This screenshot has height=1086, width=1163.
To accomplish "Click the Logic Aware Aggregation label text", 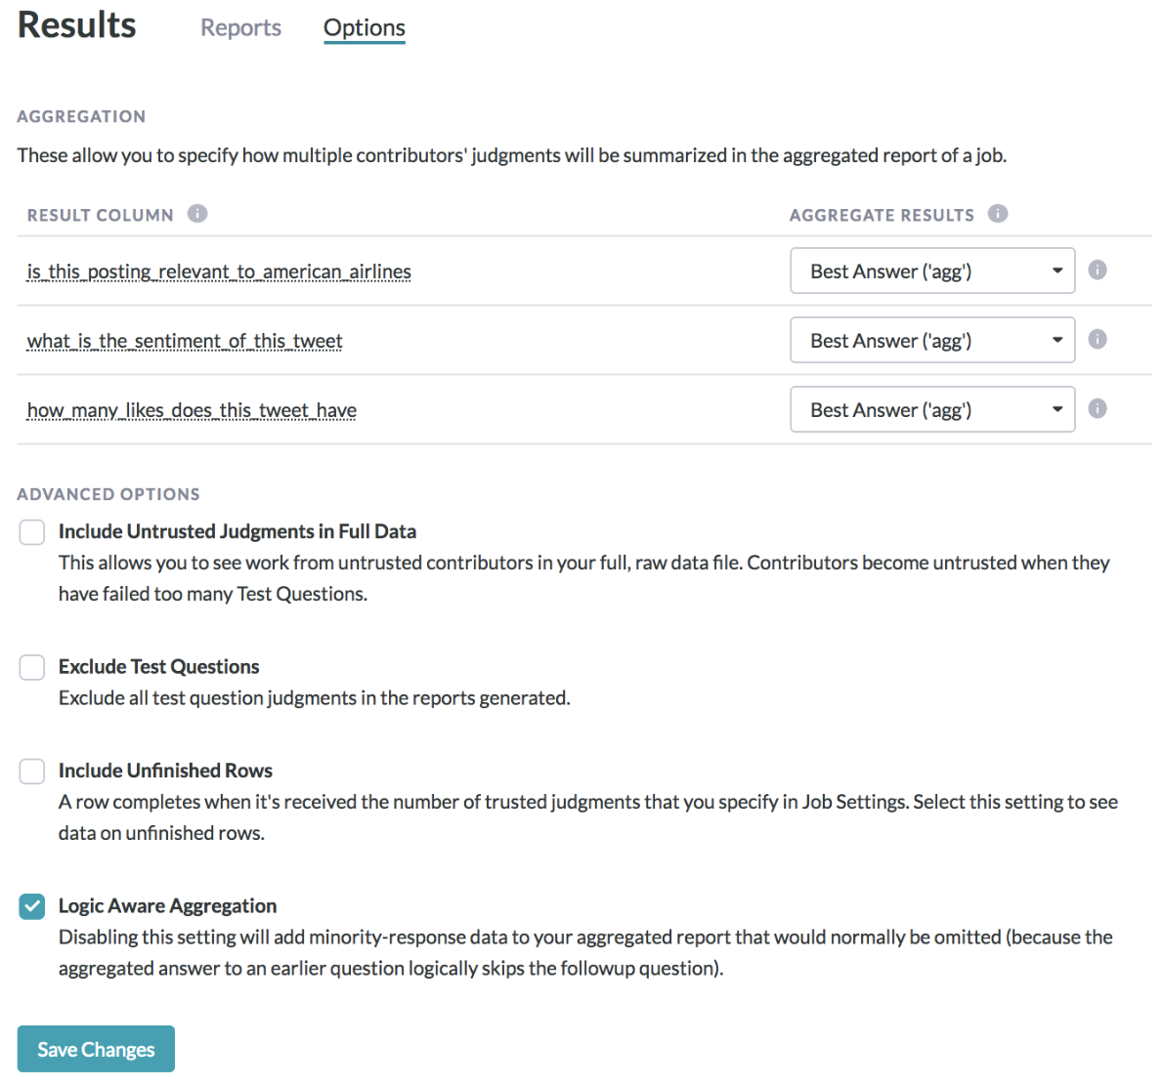I will [x=168, y=906].
